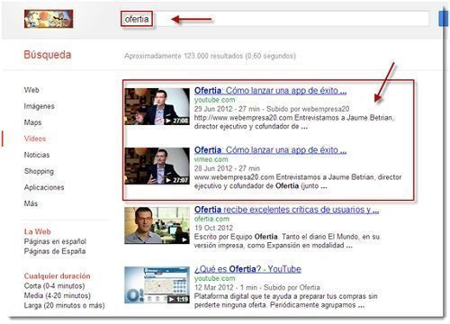Expand the Más menu option
This screenshot has width=450, height=324.
[31, 203]
